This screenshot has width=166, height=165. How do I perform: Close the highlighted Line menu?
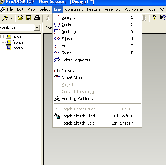coord(58,9)
